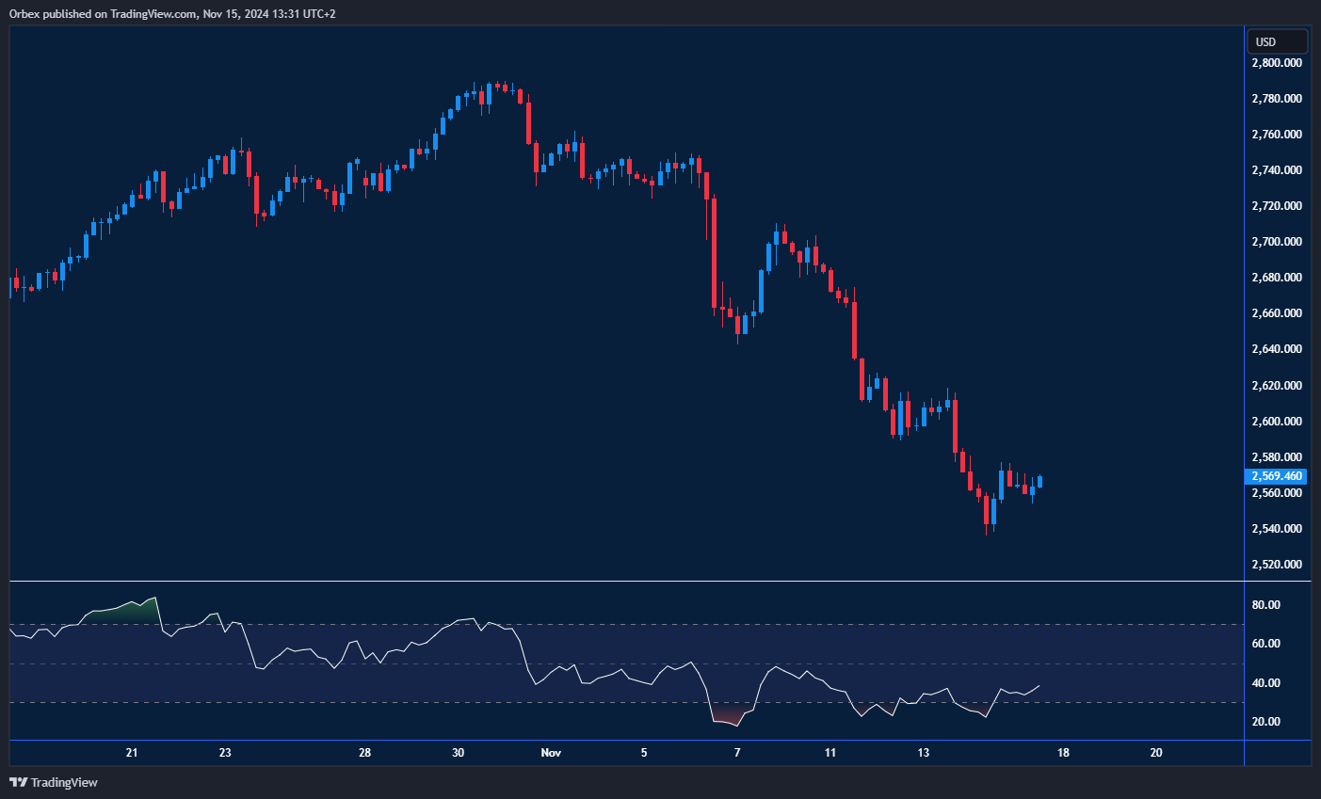Click the Orbex published on TradingView.com header
The image size is (1321, 799).
[172, 13]
